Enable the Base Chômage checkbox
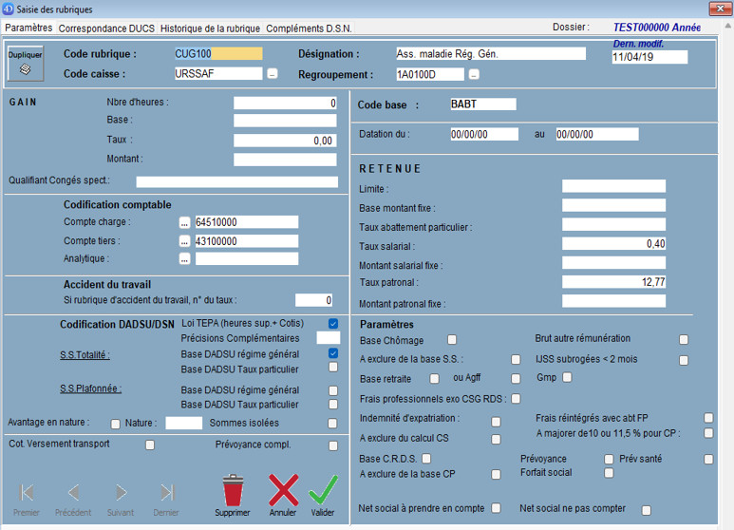This screenshot has width=734, height=530. [452, 339]
